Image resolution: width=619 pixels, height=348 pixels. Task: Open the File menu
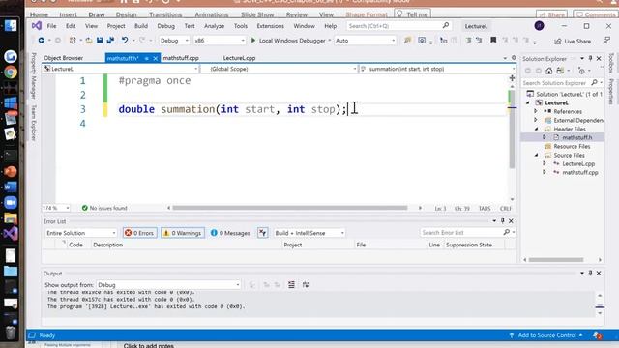point(51,26)
